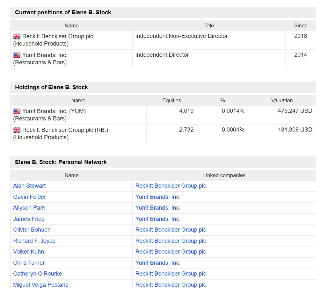The image size is (328, 288).
Task: Click 'Equities' column header
Action: [x=172, y=101]
